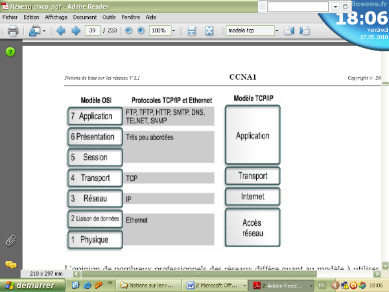Open the Edition menu
389x292 pixels.
pyautogui.click(x=31, y=17)
